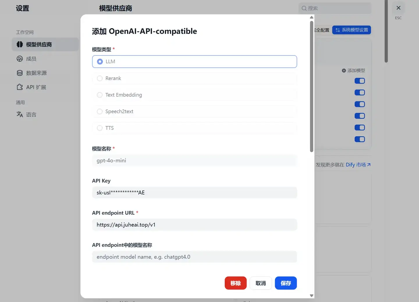Click the blue 保存 button
The image size is (419, 302).
[286, 283]
